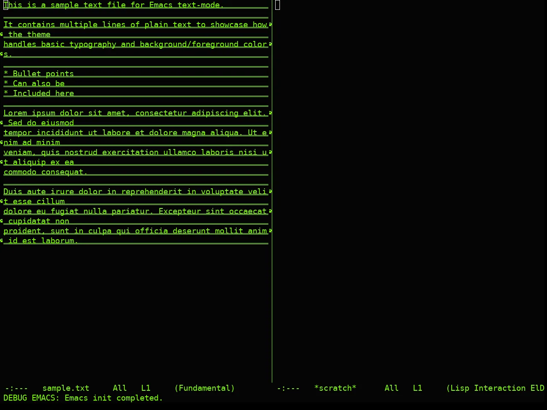The width and height of the screenshot is (547, 410).
Task: Click the "* Included here" line
Action: click(x=39, y=94)
